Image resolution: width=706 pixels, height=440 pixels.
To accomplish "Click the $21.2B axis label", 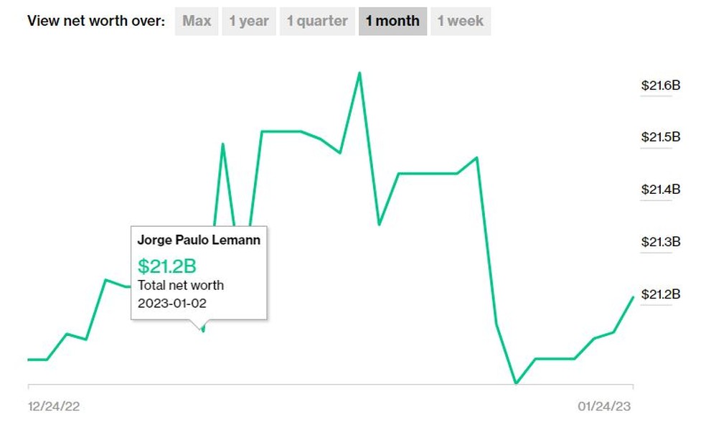I will pos(660,295).
